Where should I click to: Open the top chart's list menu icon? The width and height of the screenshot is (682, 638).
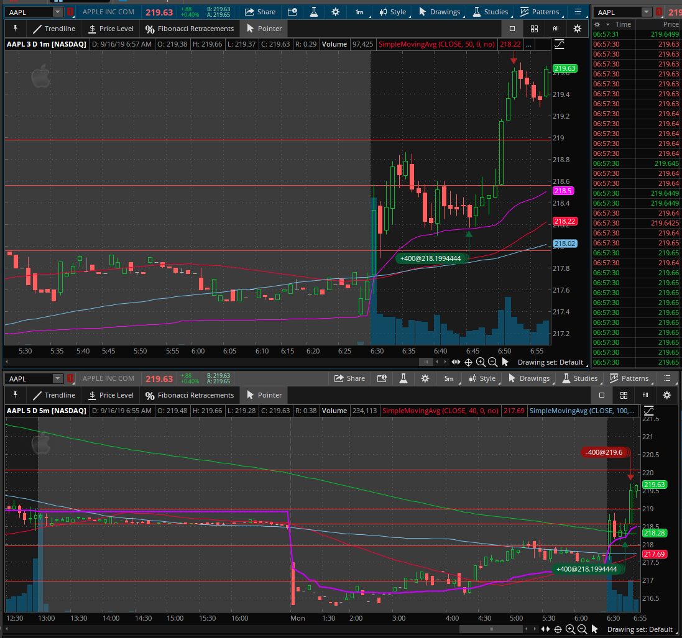click(x=578, y=12)
